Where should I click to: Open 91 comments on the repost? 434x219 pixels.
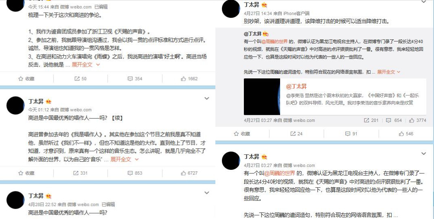[x=351, y=134]
